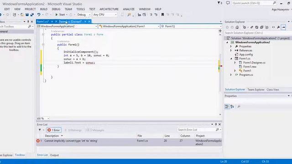Open the Form1() member dropdown
The height and width of the screenshot is (164, 292).
click(191, 26)
